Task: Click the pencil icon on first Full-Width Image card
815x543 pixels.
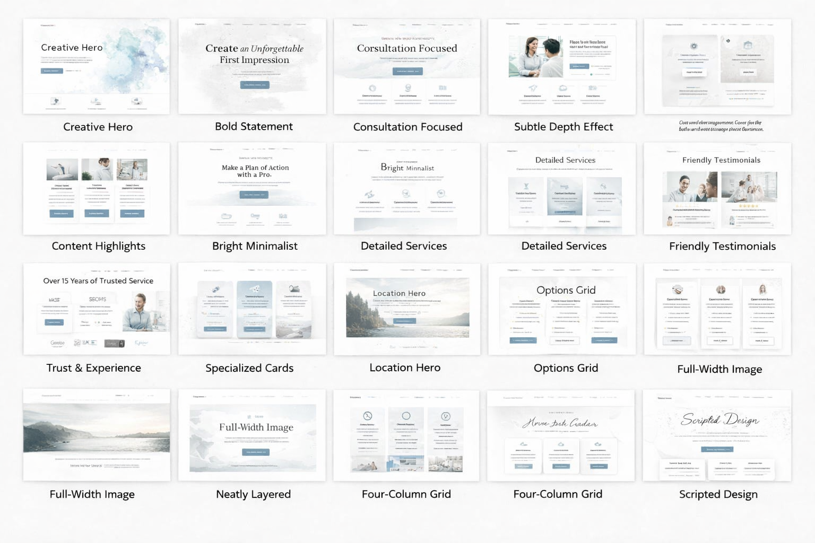Action: 677,289
